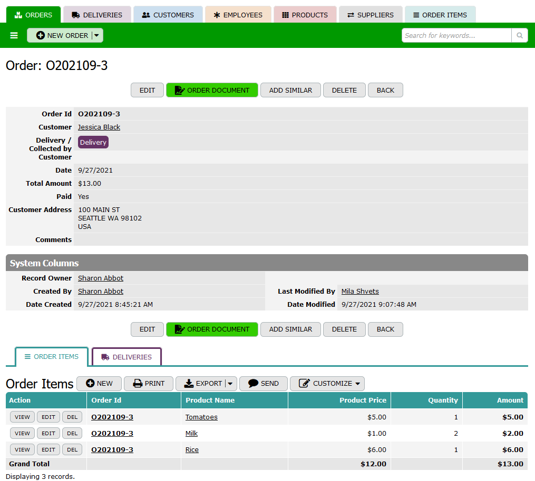Screen dimensions: 535x481
Task: Open the Customize dropdown menu
Action: (x=327, y=384)
